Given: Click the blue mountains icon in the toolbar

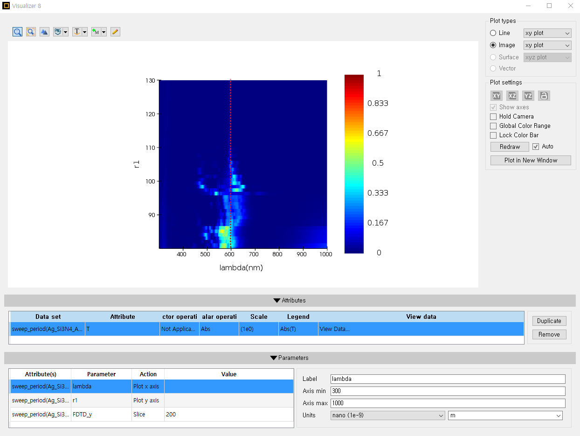Looking at the screenshot, I should pos(44,32).
